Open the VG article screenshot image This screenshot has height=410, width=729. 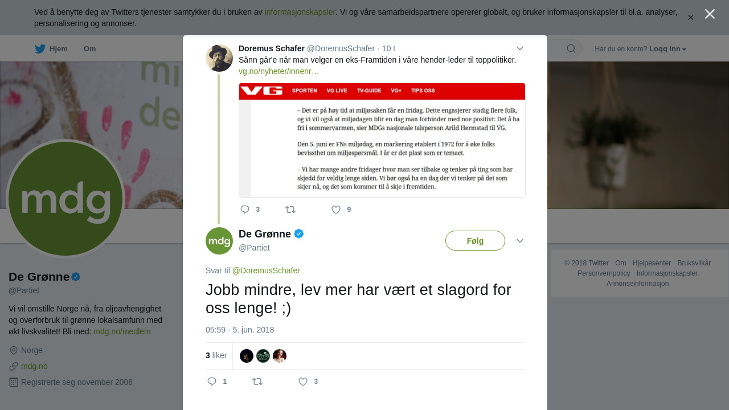tap(382, 140)
